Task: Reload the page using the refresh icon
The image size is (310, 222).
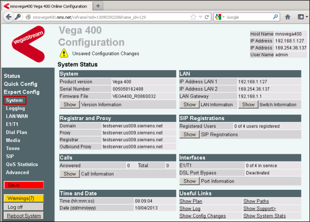Action: click(207, 17)
